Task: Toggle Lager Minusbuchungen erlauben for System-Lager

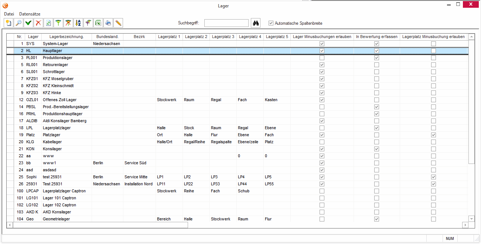Action: [322, 44]
